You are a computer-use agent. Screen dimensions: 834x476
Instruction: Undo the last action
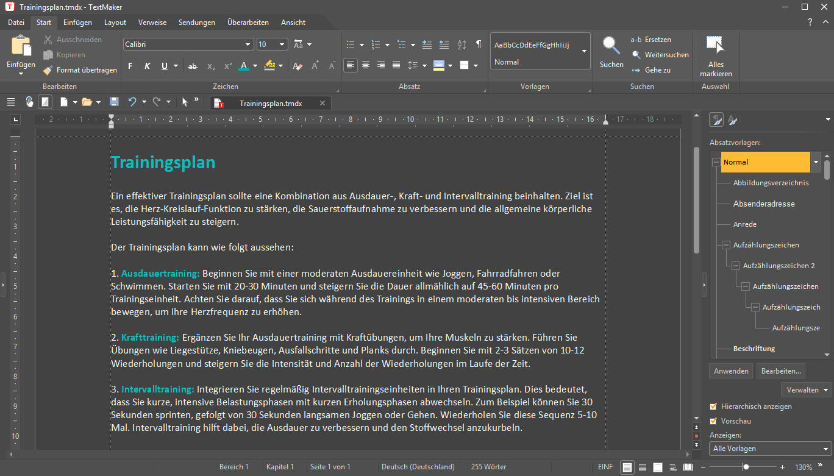pos(132,102)
